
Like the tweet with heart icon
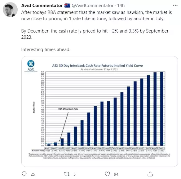107,174
